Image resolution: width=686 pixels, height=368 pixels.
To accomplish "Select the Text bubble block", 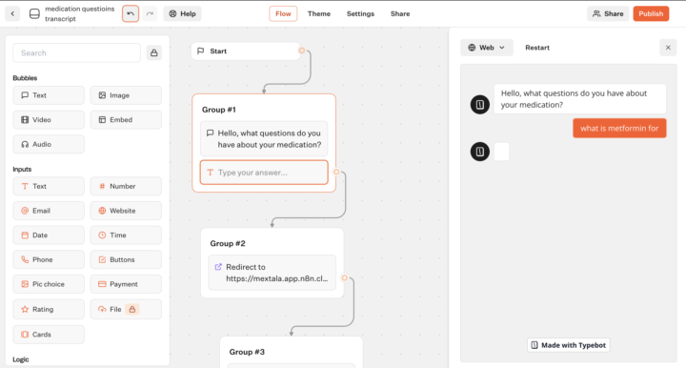I will pos(49,95).
